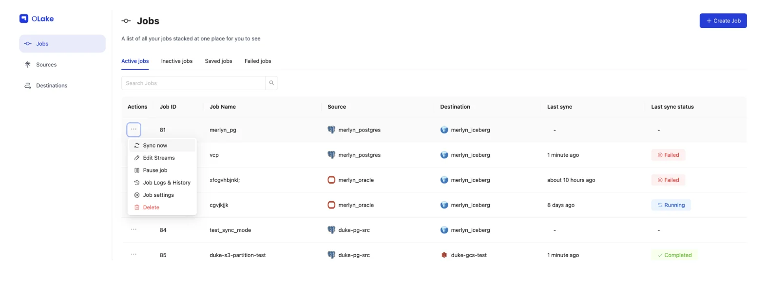Switch to the Inactive jobs tab

tap(176, 61)
